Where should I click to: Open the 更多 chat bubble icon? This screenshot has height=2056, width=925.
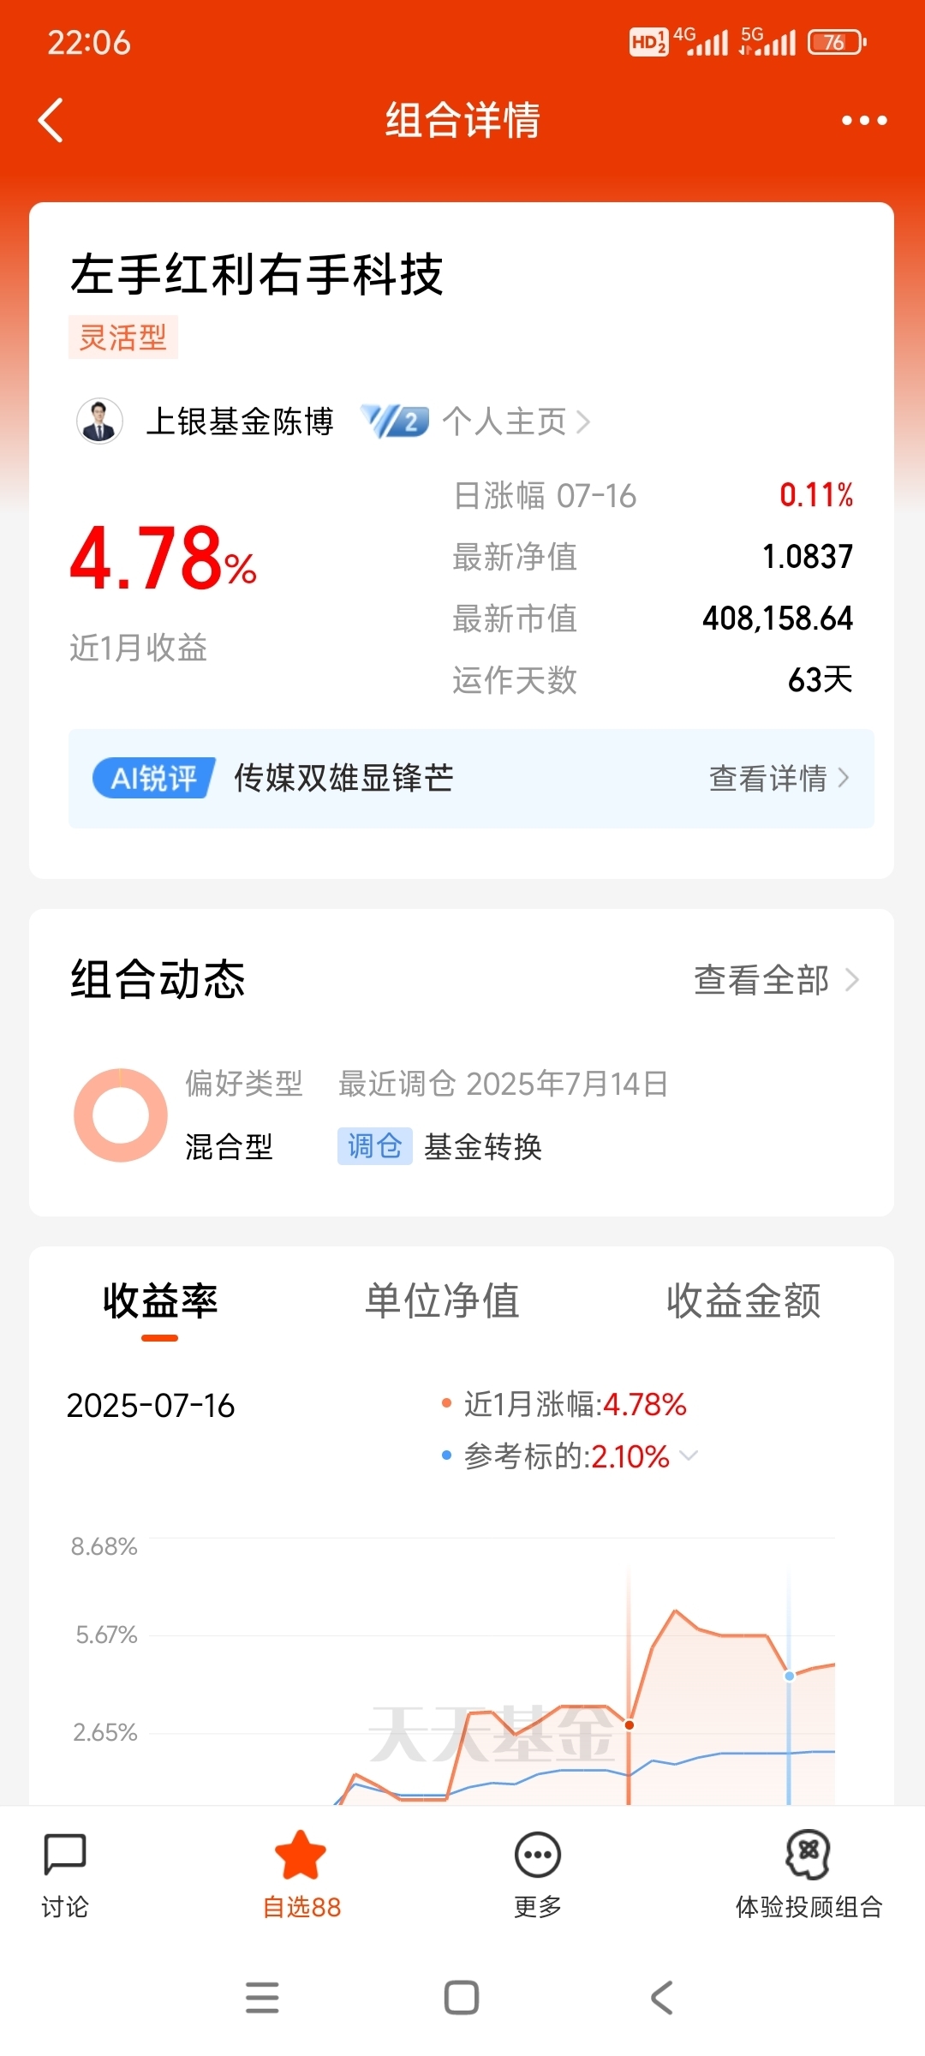pyautogui.click(x=538, y=1856)
